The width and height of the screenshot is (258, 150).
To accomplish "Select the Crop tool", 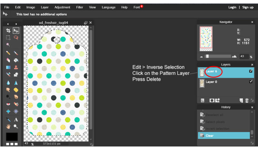I will [8, 31].
